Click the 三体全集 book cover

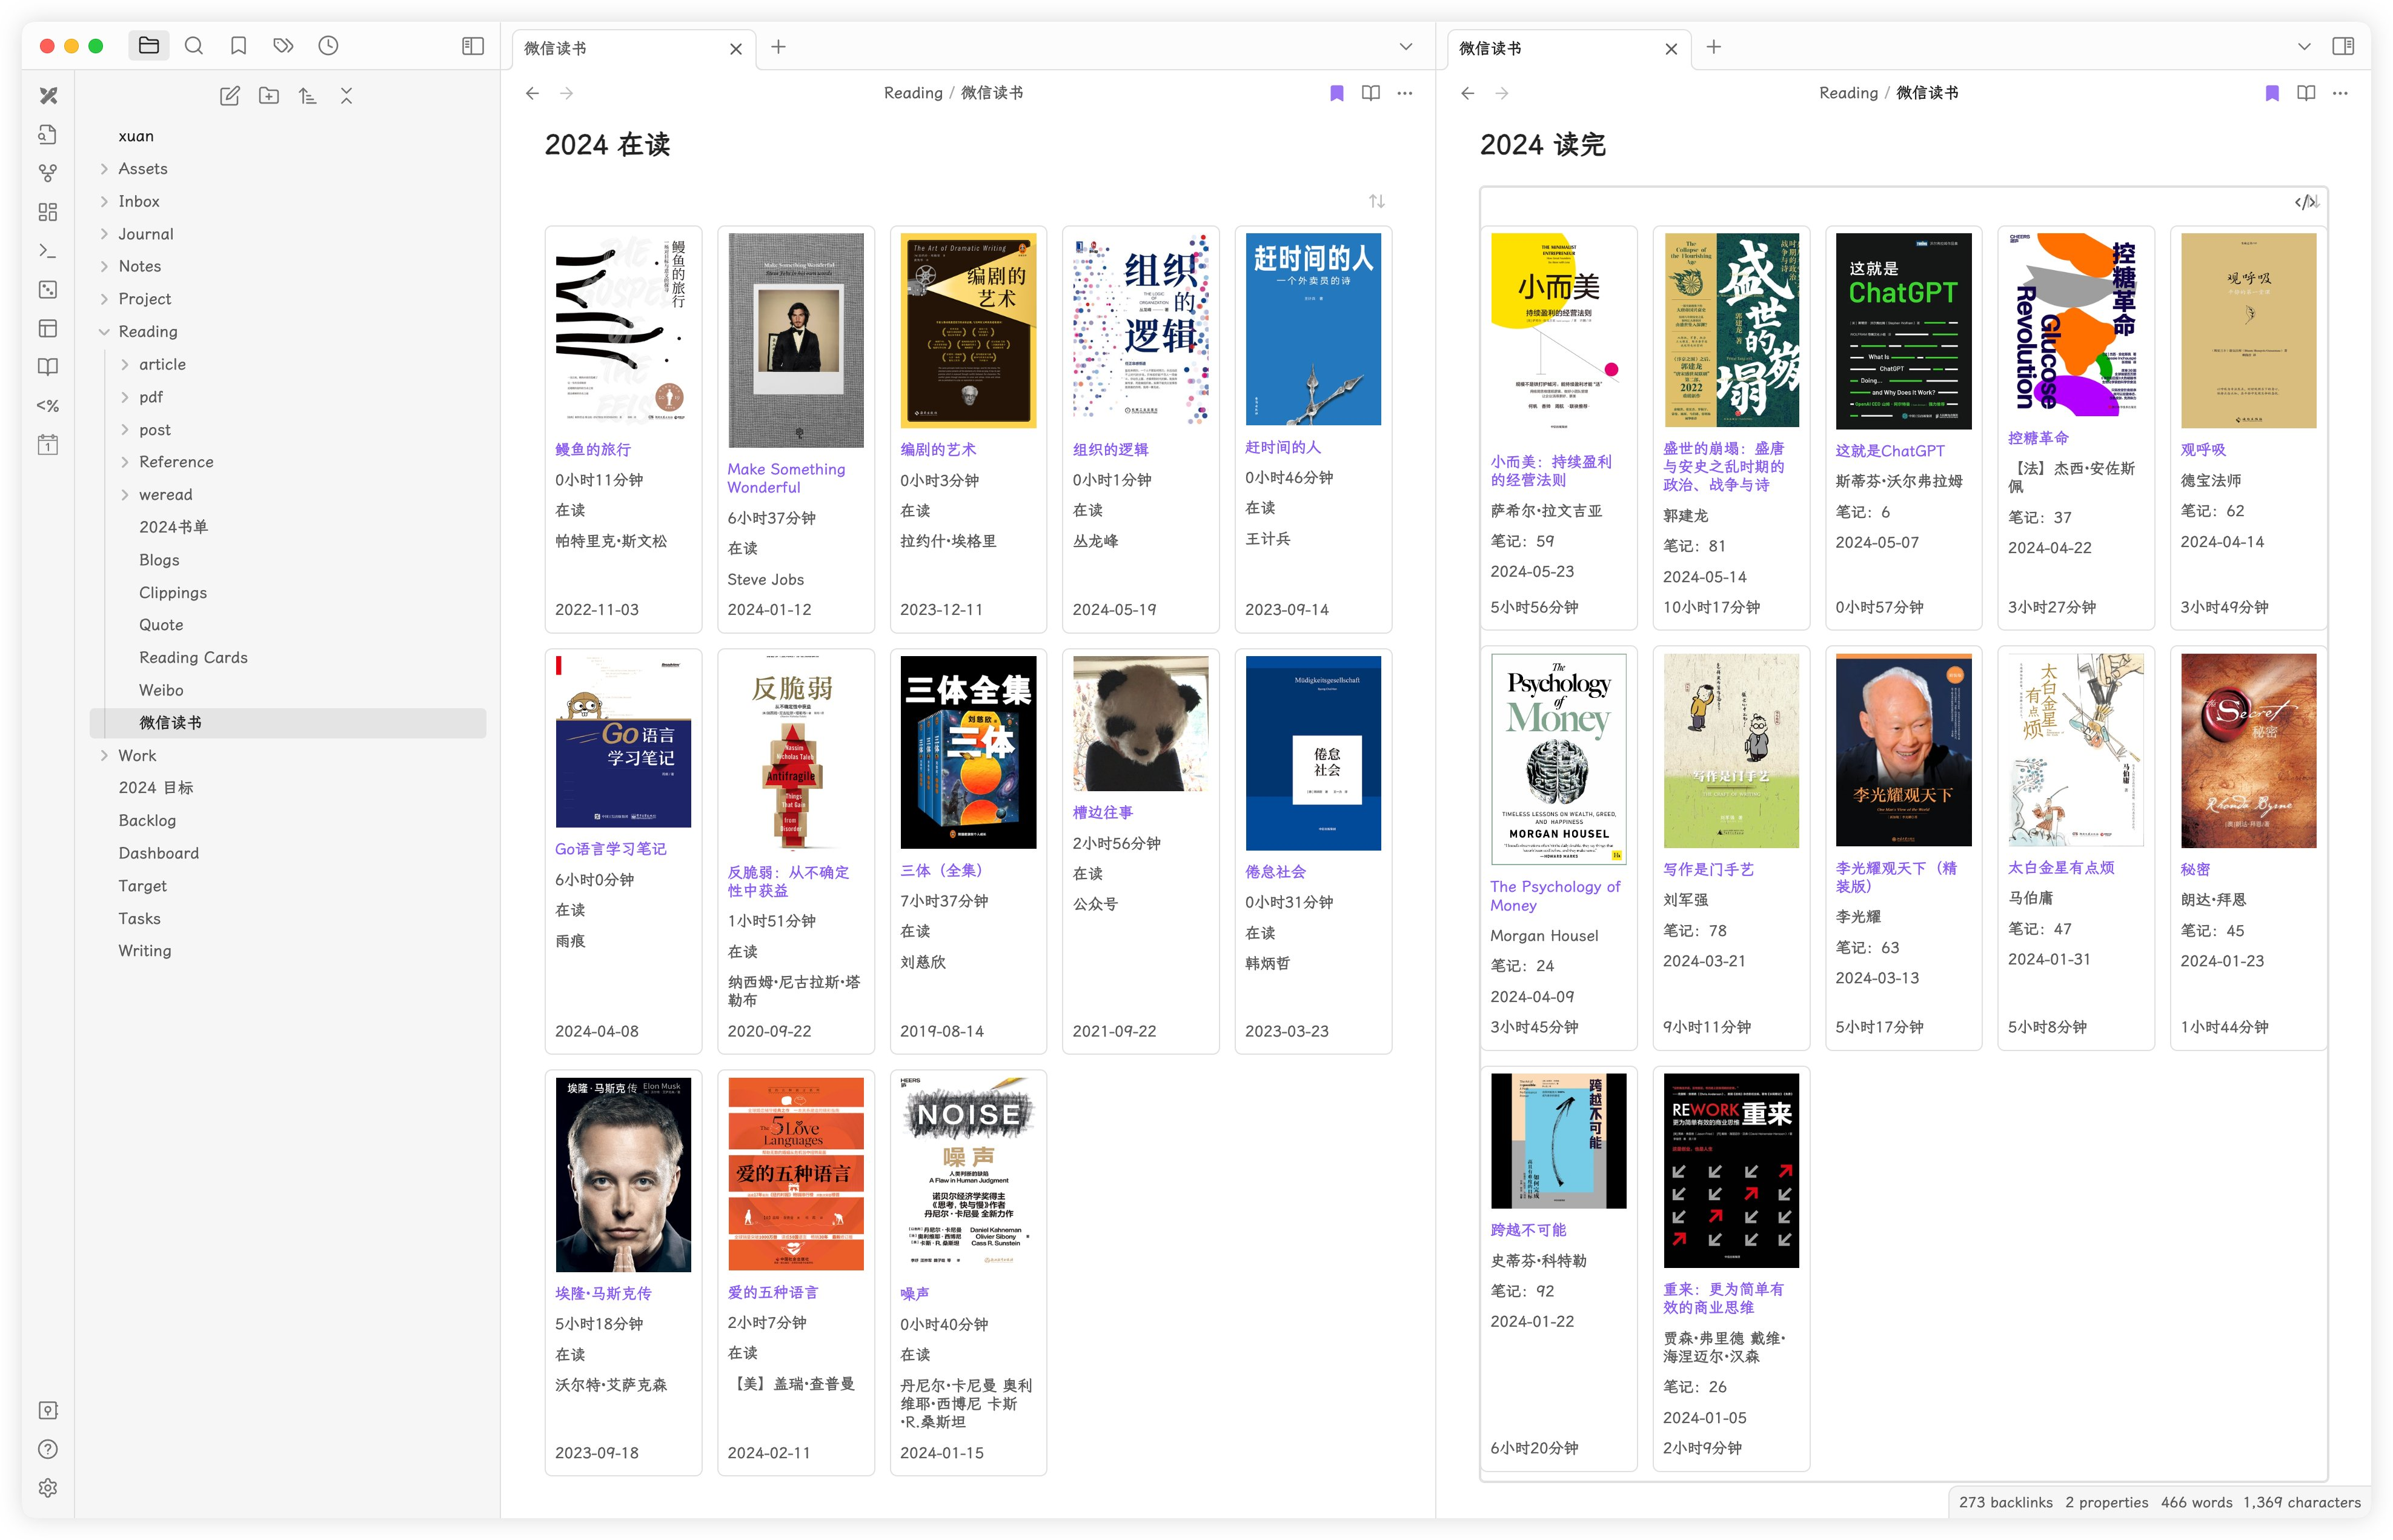pos(967,752)
